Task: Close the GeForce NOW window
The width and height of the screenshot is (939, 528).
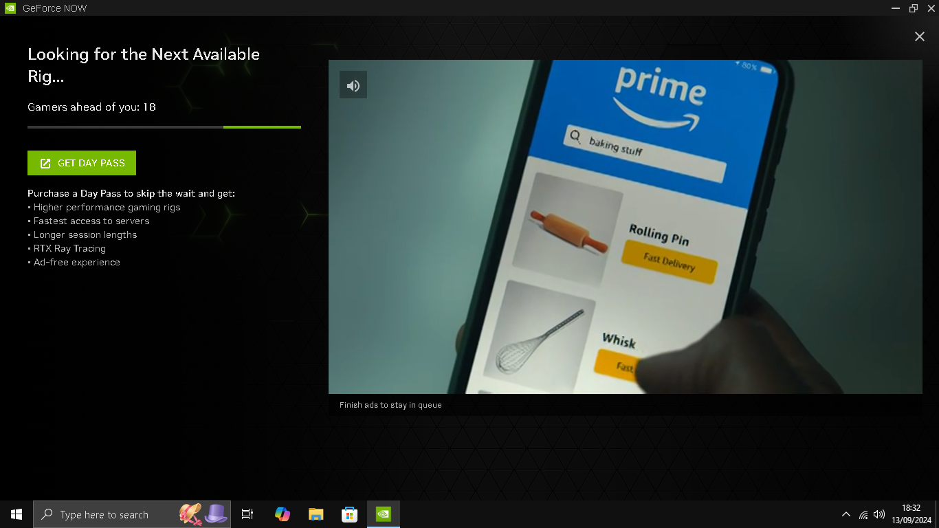Action: 931,8
